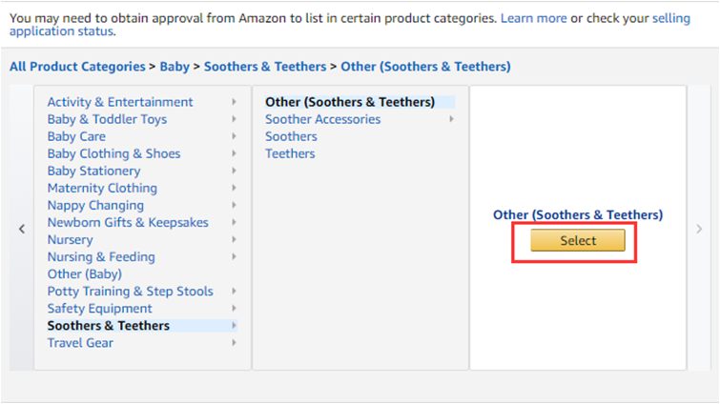Screen dimensions: 720x404
Task: Expand arrow beside Soother Accessories
Action: click(451, 119)
